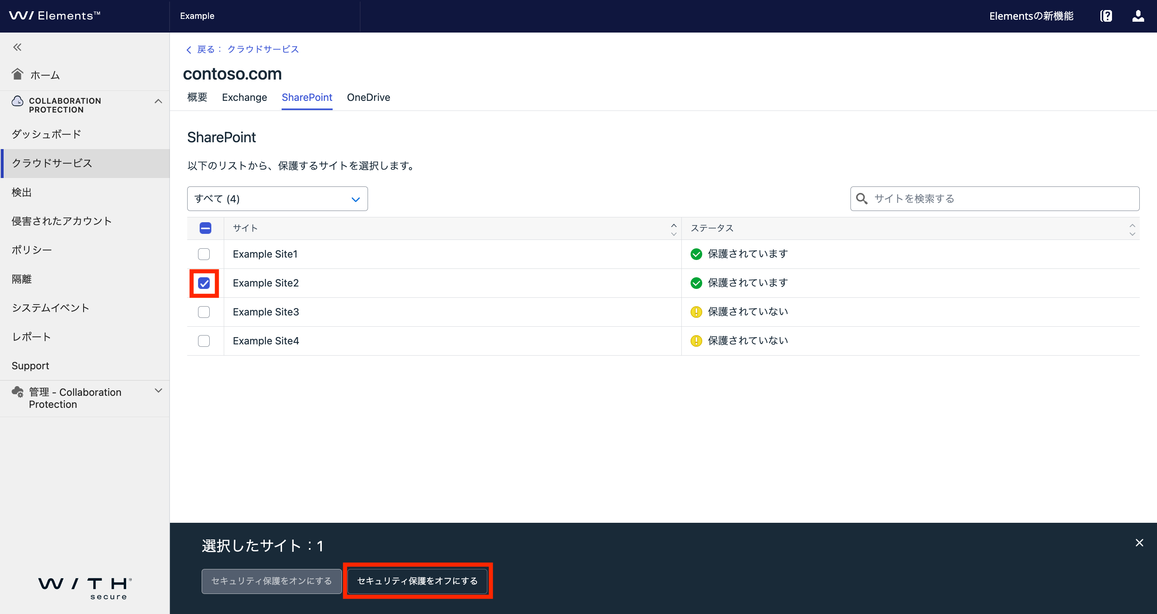Click セキュリティ保護をオフにする button
Image resolution: width=1157 pixels, height=614 pixels.
click(x=417, y=581)
